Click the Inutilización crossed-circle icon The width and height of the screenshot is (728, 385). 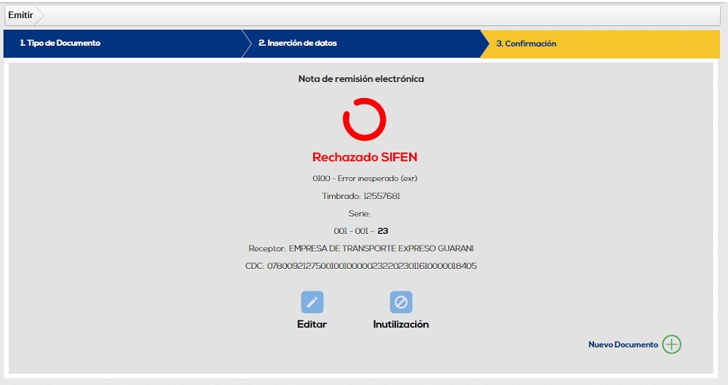pyautogui.click(x=400, y=302)
